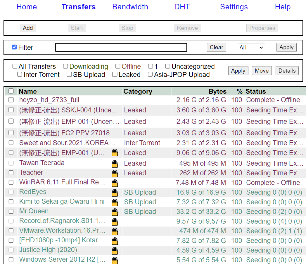Open the Bandwidth page
Viewport: 306px width, 264px height.
[130, 7]
